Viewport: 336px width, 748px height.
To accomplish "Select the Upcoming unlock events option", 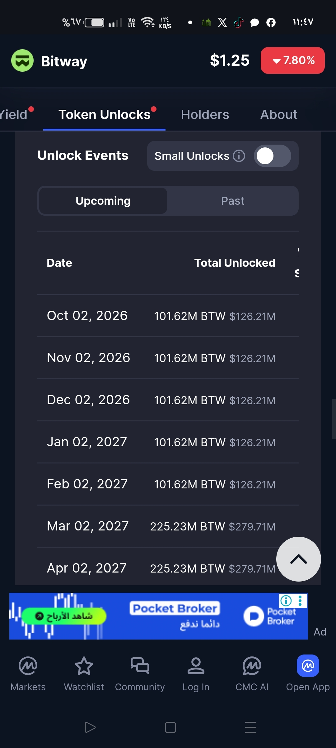I will click(103, 201).
